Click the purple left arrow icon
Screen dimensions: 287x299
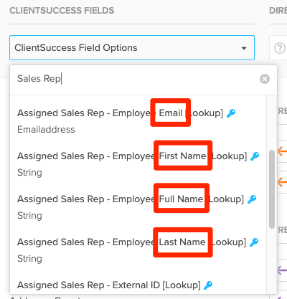tap(282, 270)
